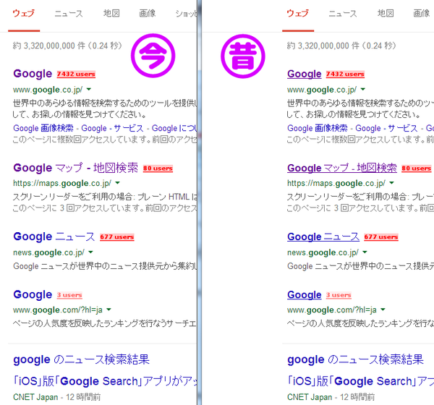Open first Google result in left panel
The height and width of the screenshot is (405, 434).
coord(33,74)
